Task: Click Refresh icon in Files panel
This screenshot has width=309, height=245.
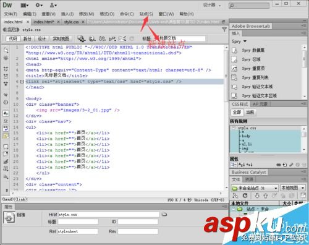Action: click(x=245, y=196)
